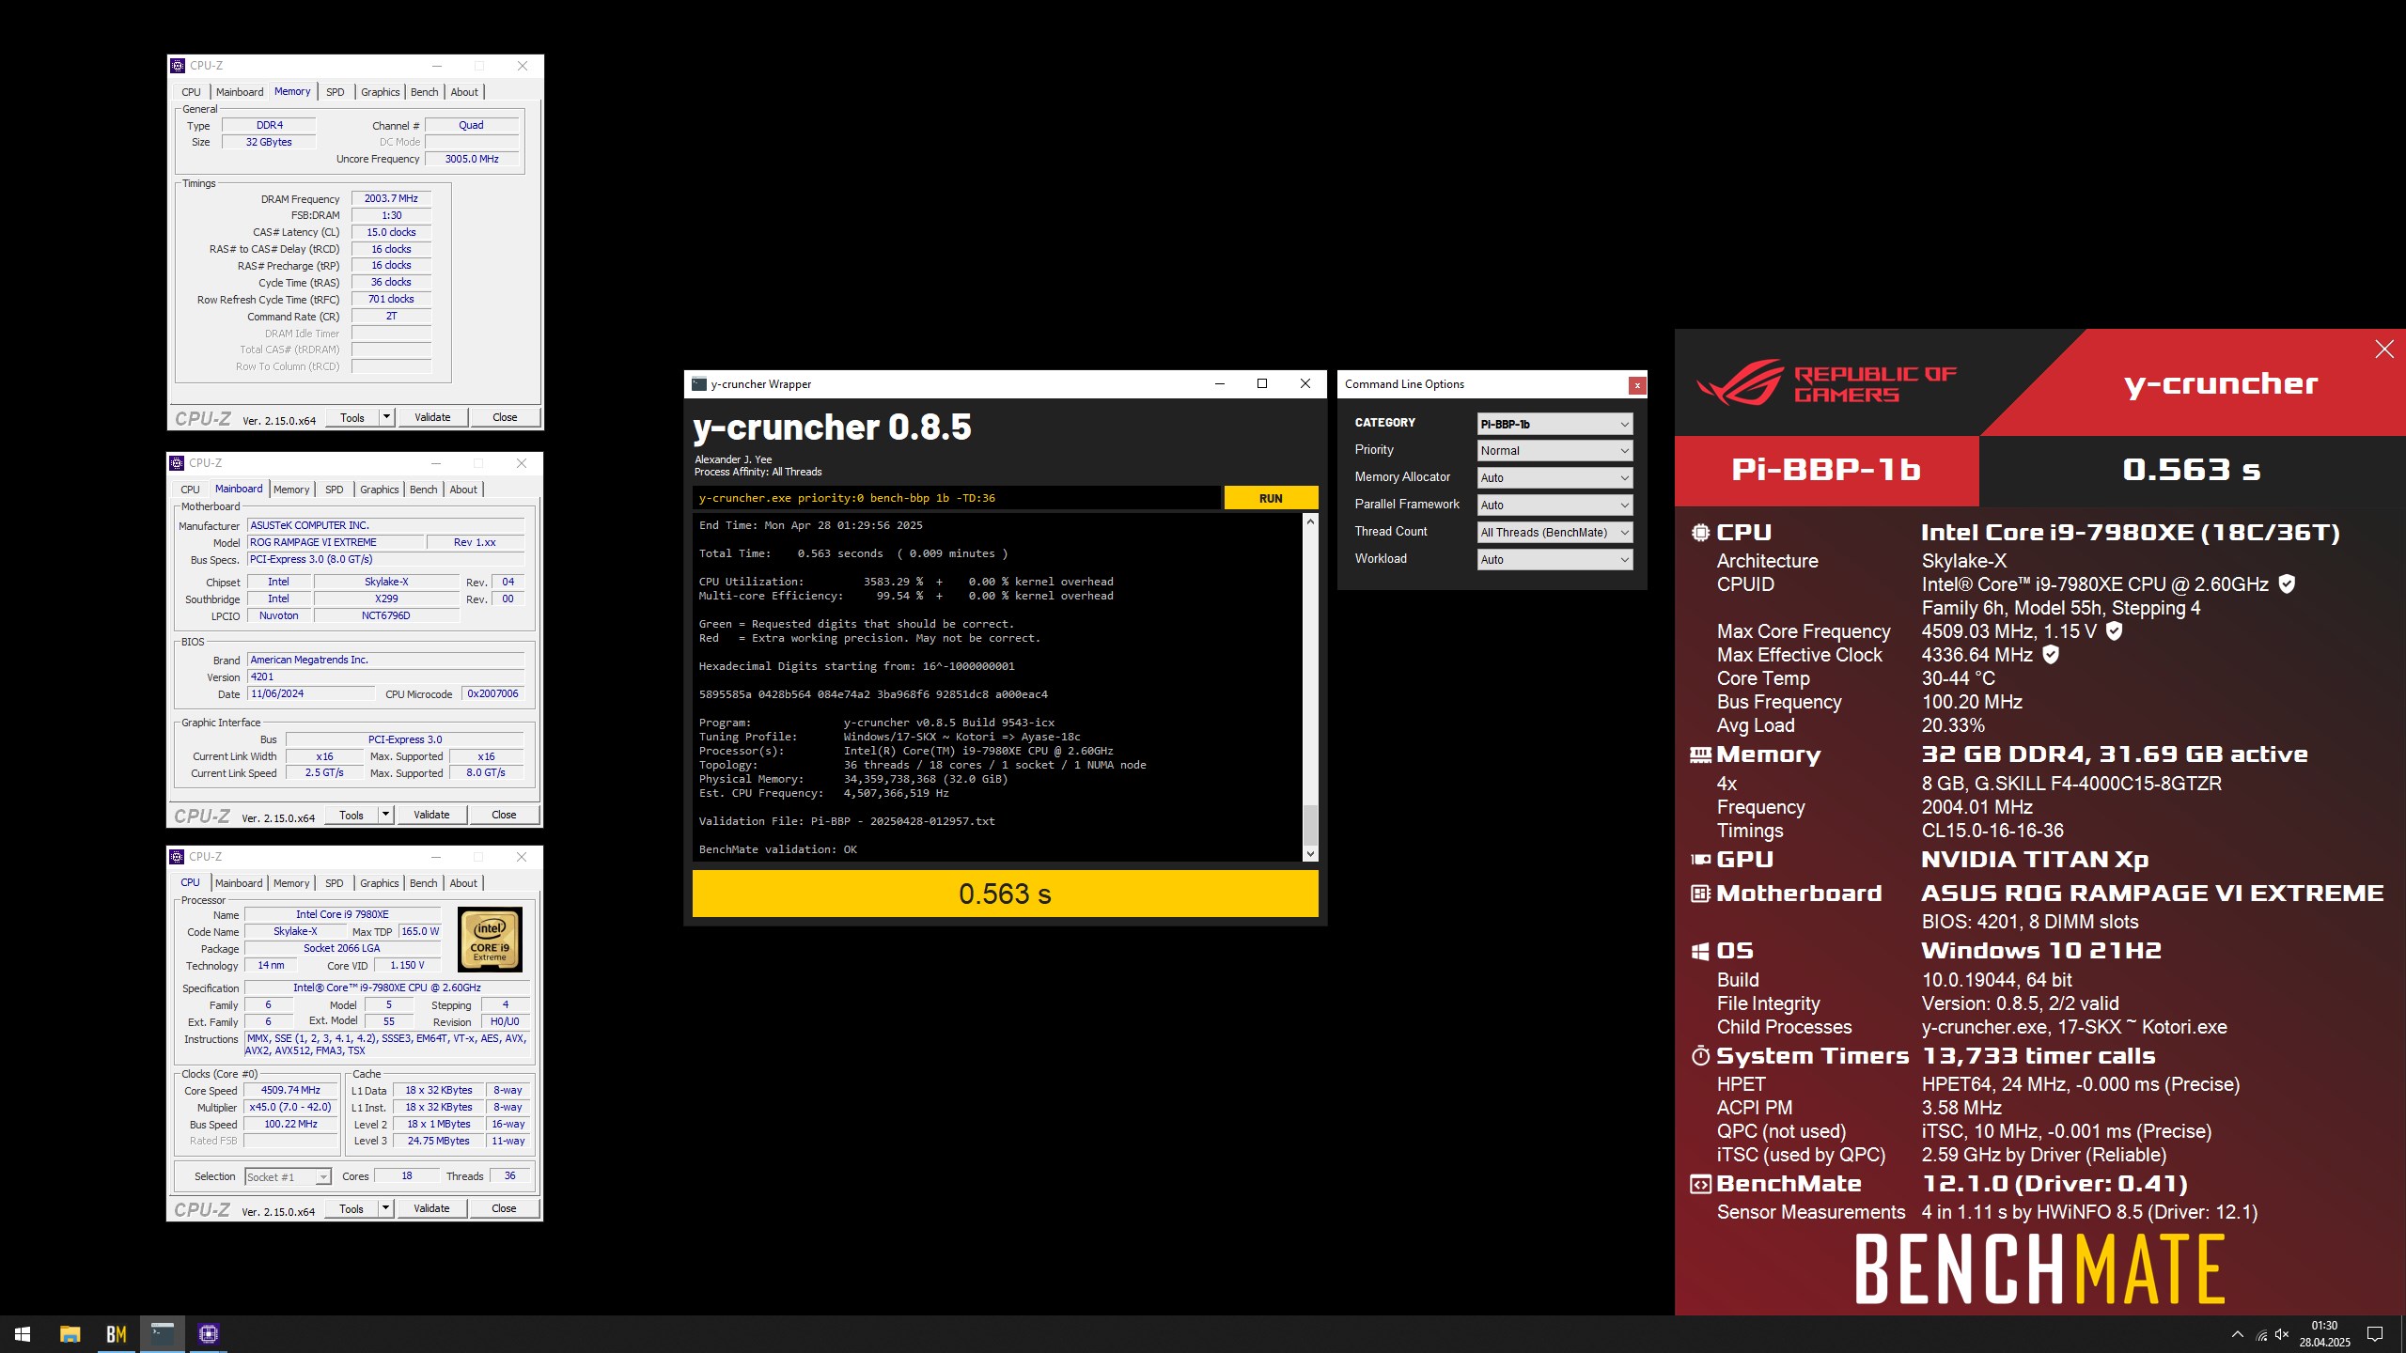Screen dimensions: 2406x1353
Task: Click the taskbar clock showing 01:30
Action: [2324, 1334]
